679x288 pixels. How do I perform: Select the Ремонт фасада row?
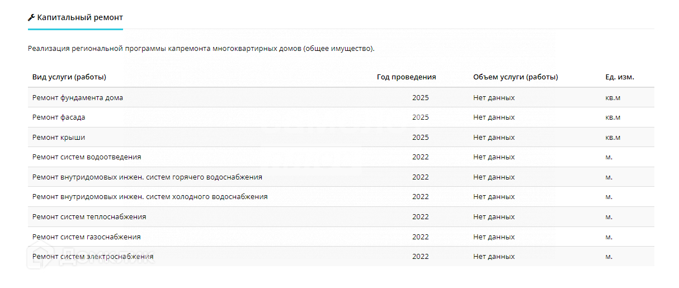(x=59, y=117)
